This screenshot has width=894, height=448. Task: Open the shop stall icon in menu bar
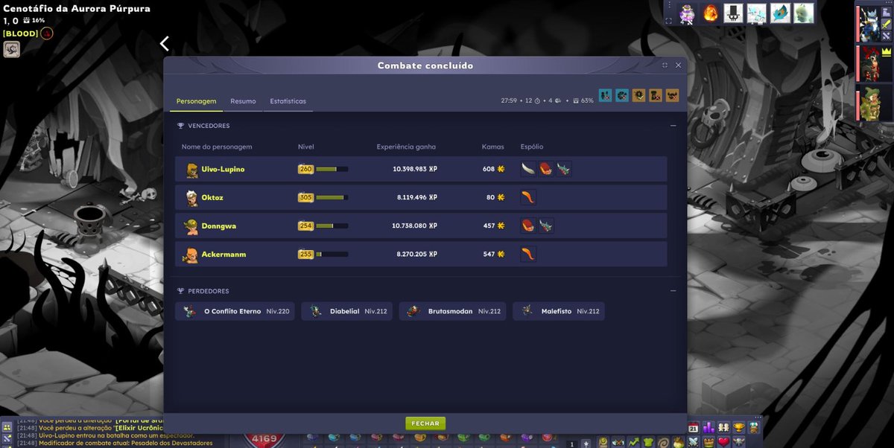[x=754, y=428]
